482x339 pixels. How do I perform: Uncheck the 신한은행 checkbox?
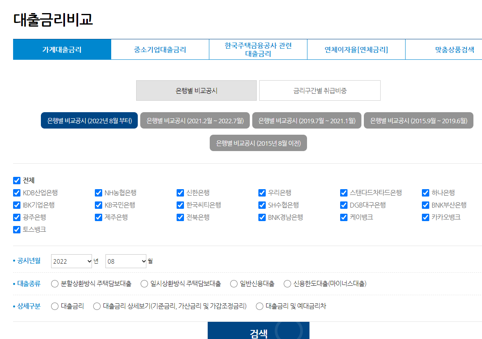[180, 193]
